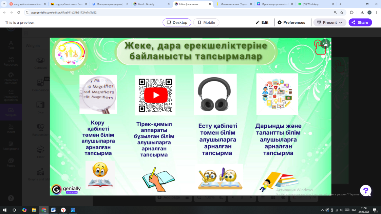381x214 pixels.
Task: Open Preferences with the gear icon
Action: [x=291, y=22]
